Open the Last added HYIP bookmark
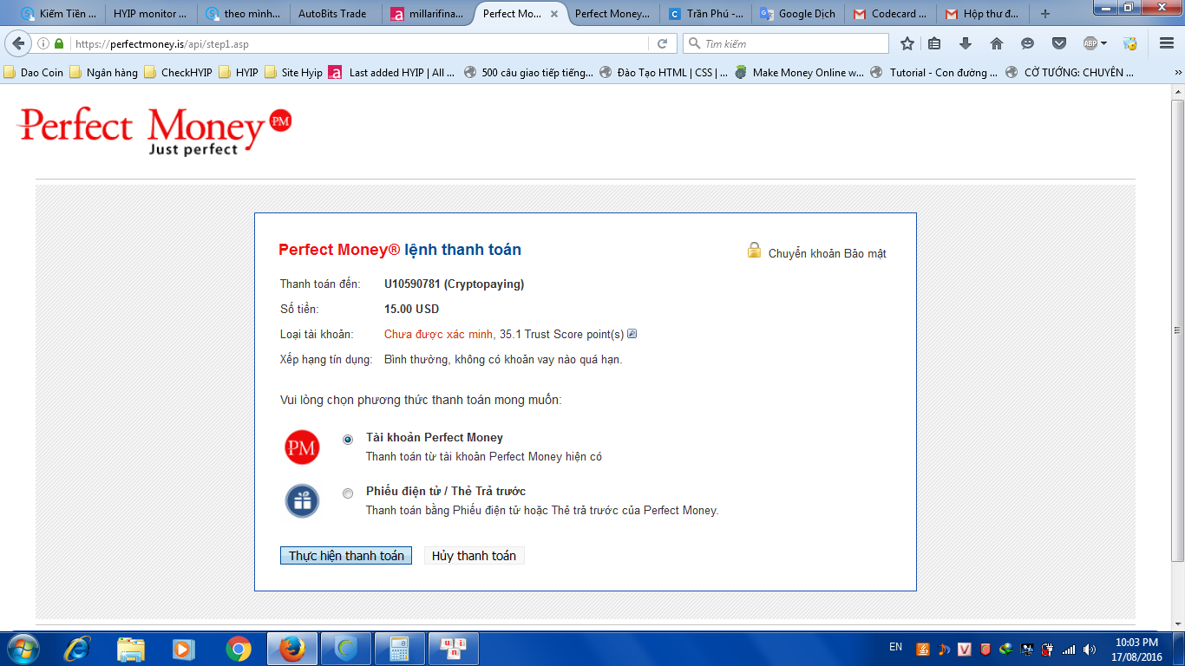The height and width of the screenshot is (666, 1185). coord(392,73)
